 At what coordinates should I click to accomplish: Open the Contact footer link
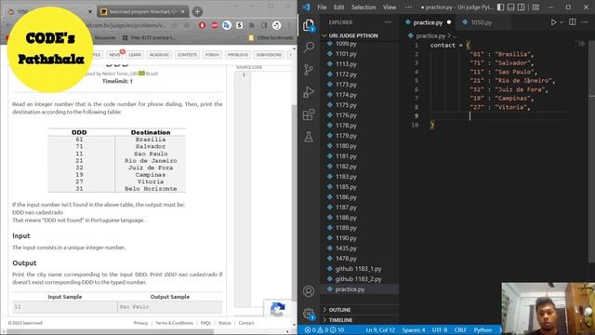tap(246, 323)
